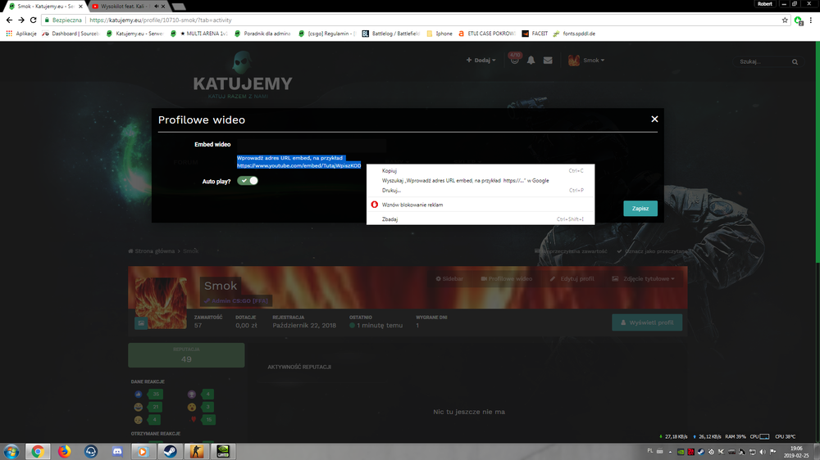820x460 pixels.
Task: Open the Iphone bookmarks folder
Action: coord(440,34)
